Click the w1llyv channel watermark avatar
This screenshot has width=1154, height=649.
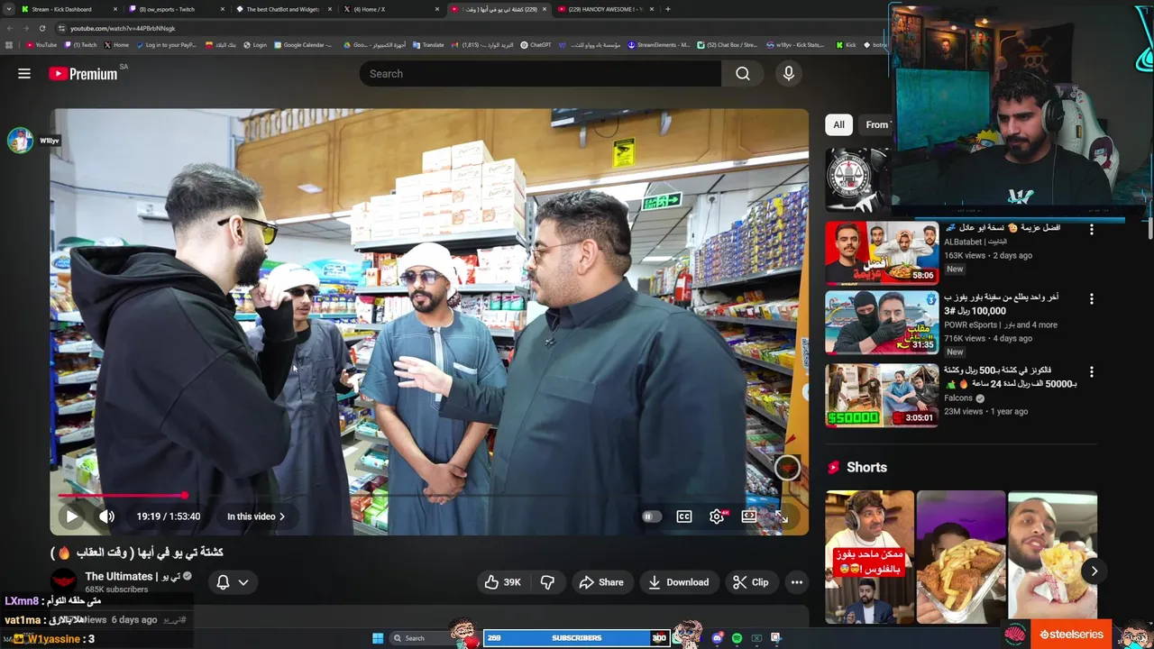pyautogui.click(x=20, y=141)
